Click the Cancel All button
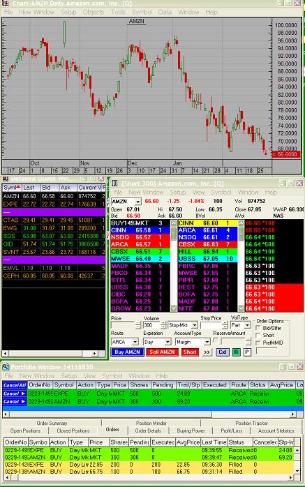Screen dimensions: 305x487 pyautogui.click(x=15, y=385)
